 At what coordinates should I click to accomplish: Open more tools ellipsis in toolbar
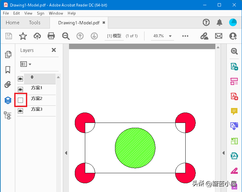185,36
